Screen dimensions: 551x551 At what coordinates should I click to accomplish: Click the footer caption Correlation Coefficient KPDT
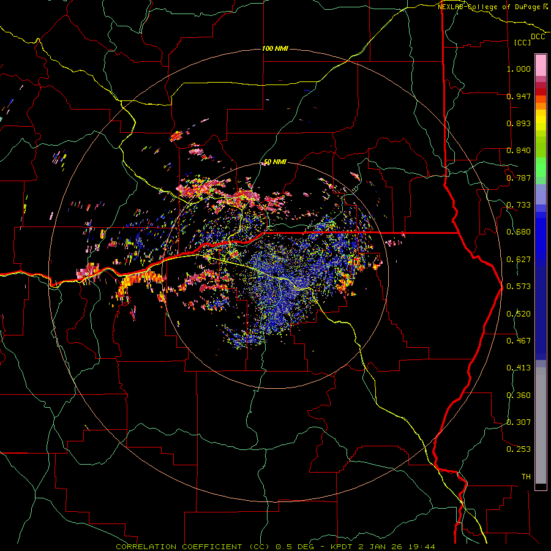click(x=275, y=547)
